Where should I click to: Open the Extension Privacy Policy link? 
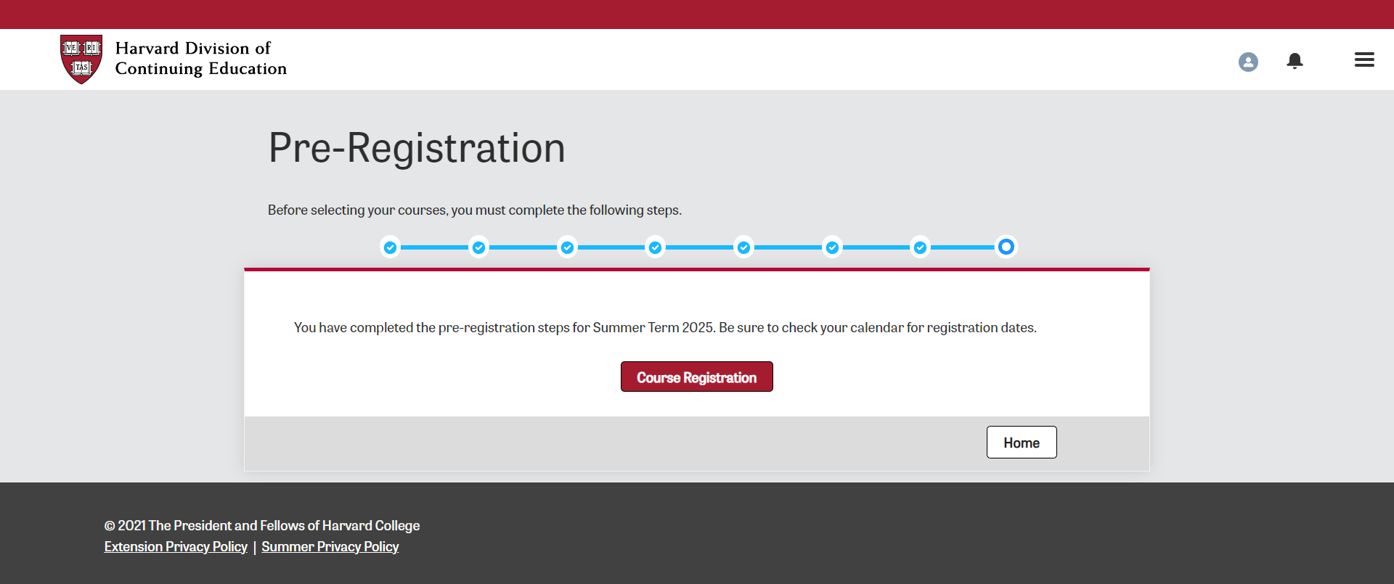pyautogui.click(x=176, y=547)
